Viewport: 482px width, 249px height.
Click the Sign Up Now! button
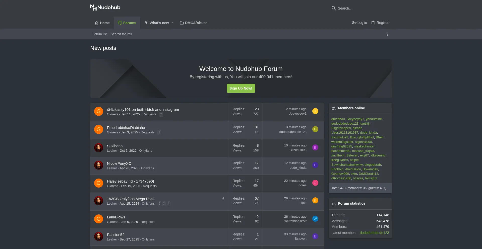pos(241,88)
